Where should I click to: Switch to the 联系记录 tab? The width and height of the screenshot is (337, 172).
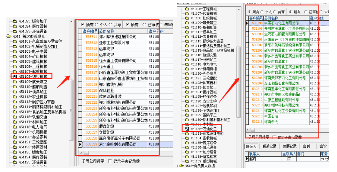pos(269,147)
